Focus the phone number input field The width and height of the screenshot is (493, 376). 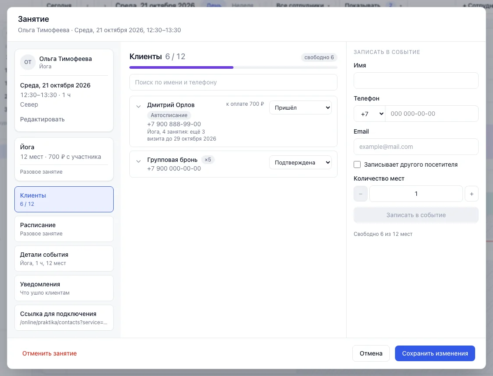point(432,114)
